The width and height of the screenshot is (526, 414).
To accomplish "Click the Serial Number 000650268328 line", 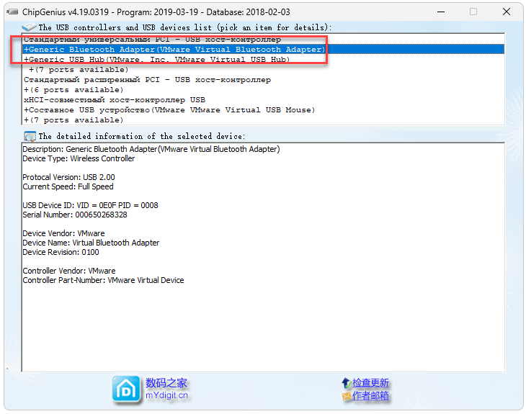I will click(75, 215).
